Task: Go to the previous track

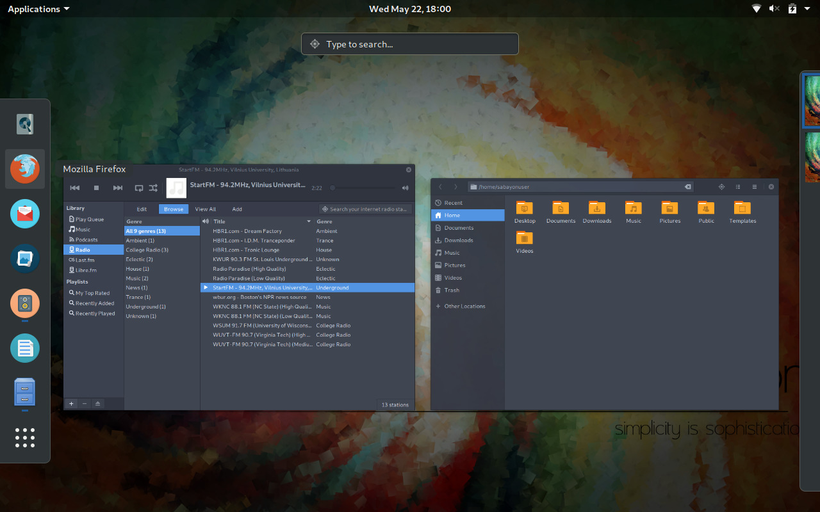Action: coord(75,188)
